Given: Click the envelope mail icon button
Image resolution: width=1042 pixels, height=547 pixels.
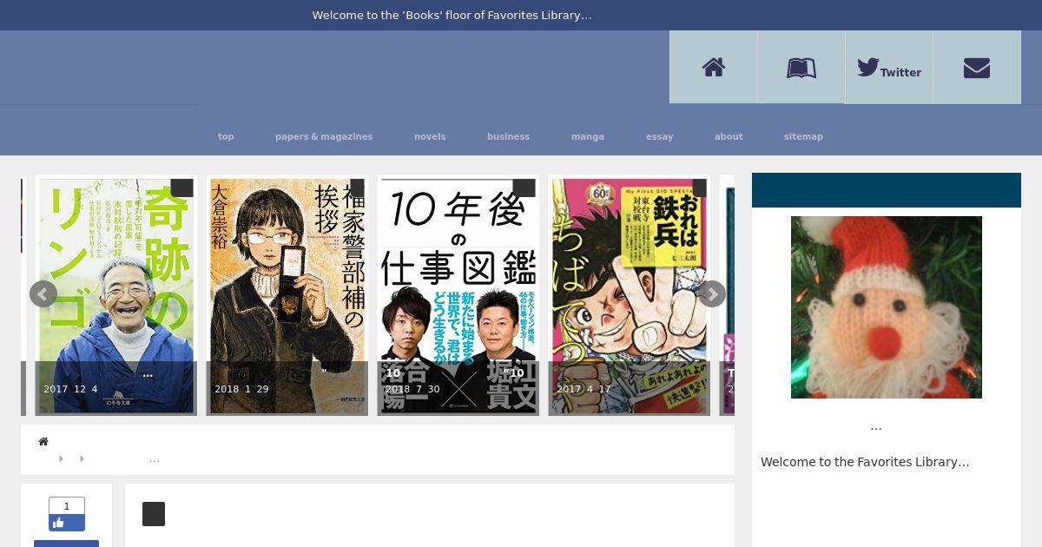Looking at the screenshot, I should click(977, 68).
